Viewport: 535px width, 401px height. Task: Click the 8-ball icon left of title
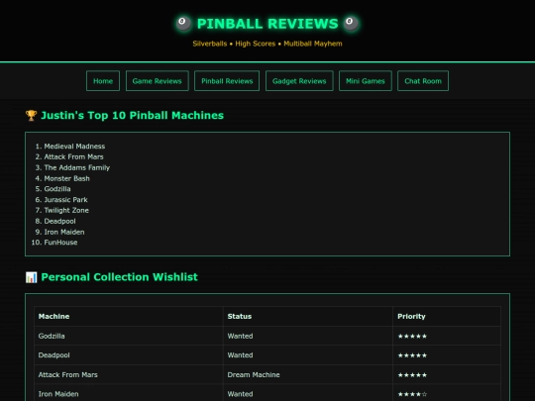click(183, 24)
